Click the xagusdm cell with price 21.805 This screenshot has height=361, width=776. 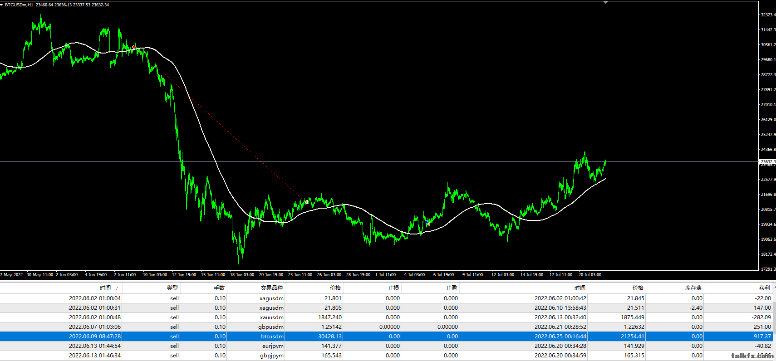[271, 307]
